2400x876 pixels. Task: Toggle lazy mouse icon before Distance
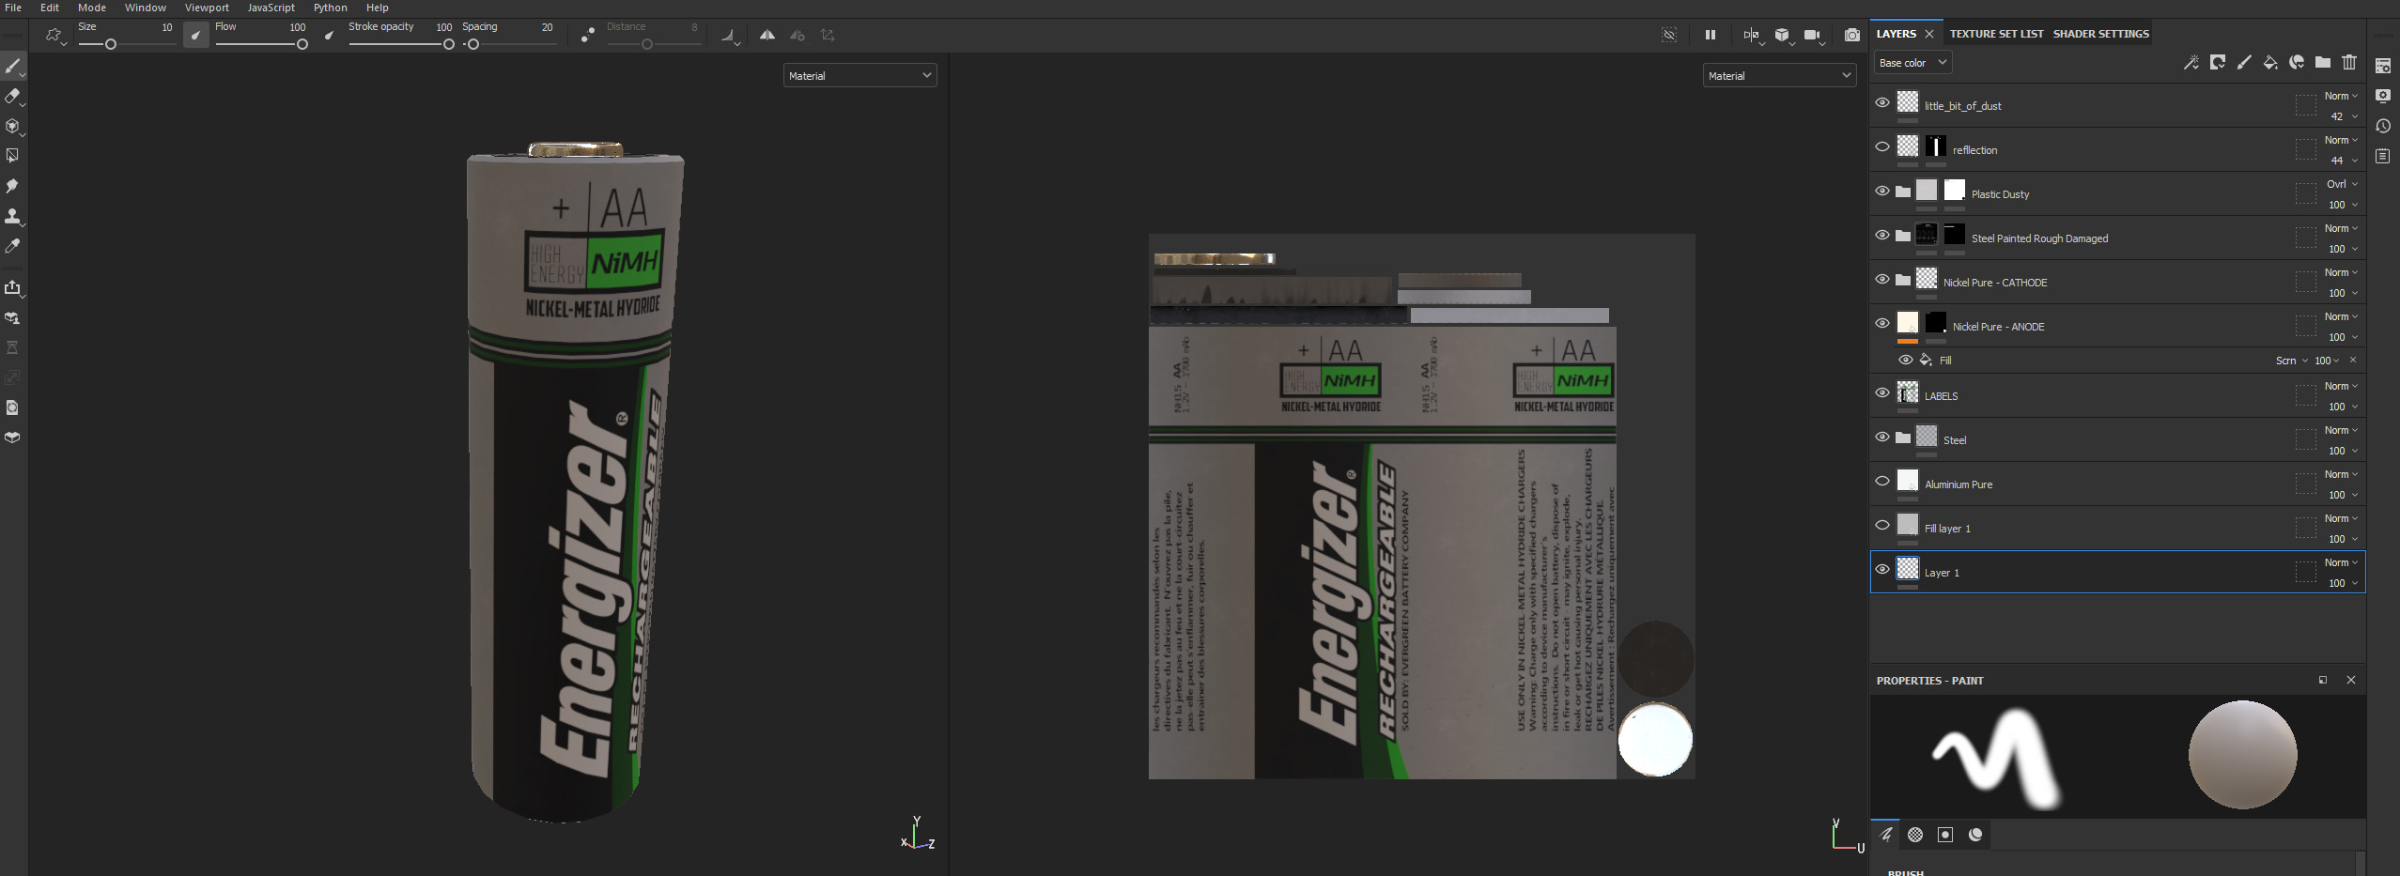pos(587,35)
